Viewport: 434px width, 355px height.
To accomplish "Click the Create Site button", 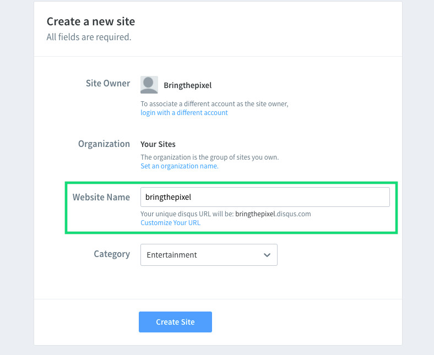I will (x=175, y=322).
